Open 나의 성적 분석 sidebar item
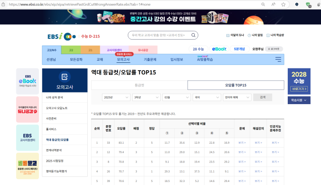This screenshot has width=321, height=185. (x=65, y=98)
